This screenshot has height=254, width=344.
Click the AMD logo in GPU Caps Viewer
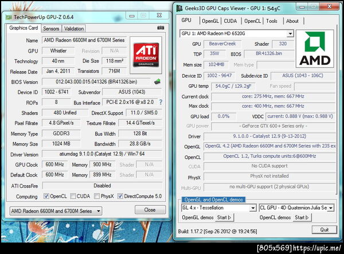point(315,49)
